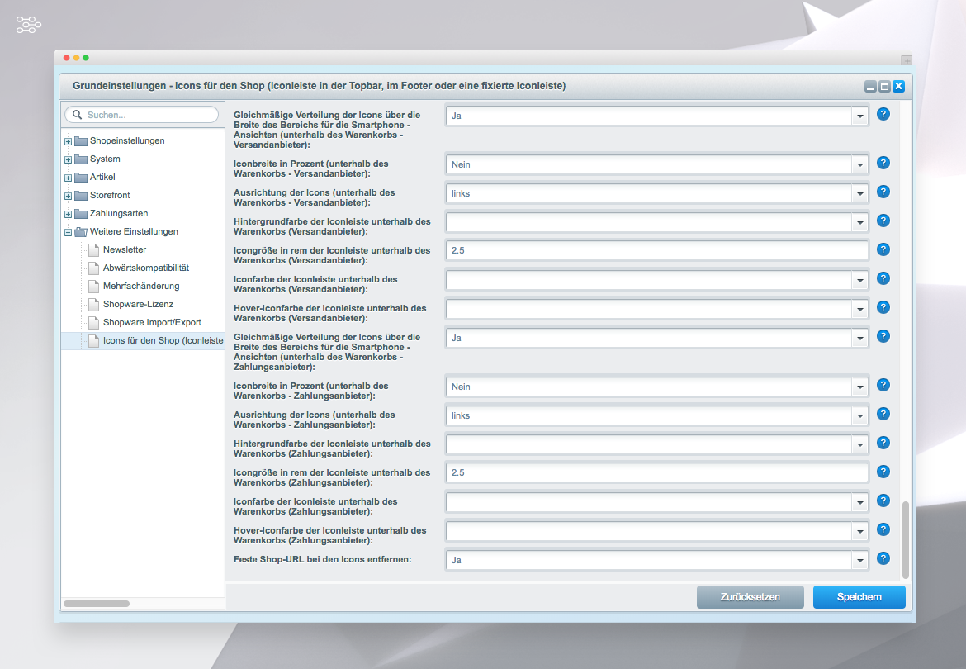Click the Speichern button
This screenshot has width=966, height=669.
pyautogui.click(x=859, y=597)
